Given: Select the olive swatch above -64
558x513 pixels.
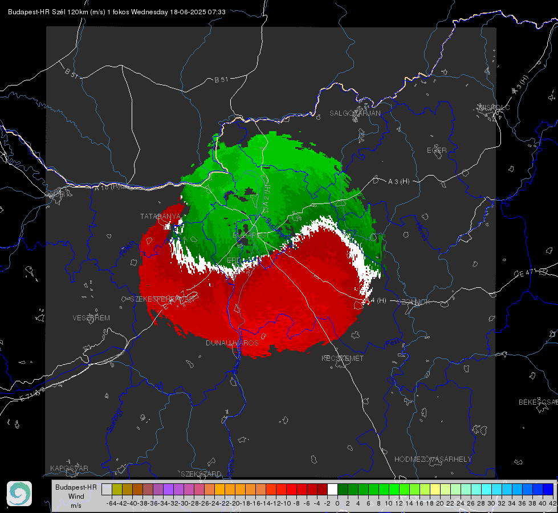Looking at the screenshot, I should 117,490.
